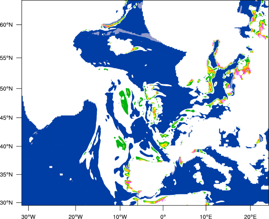The height and width of the screenshot is (219, 269).
Task: Click the 45°N latitude axis label
Action: click(10, 118)
